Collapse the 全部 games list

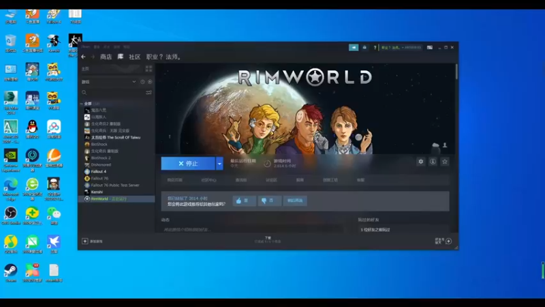point(81,104)
